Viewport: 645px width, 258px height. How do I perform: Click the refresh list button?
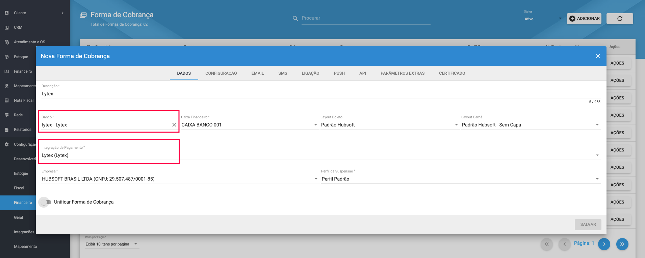click(x=620, y=19)
